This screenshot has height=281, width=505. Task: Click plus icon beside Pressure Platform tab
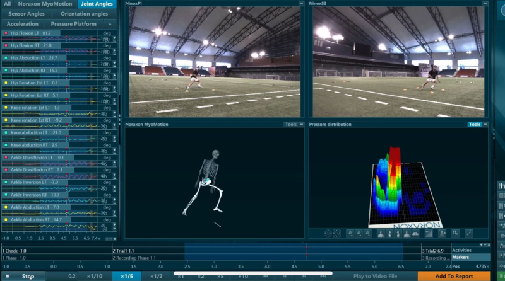point(110,24)
